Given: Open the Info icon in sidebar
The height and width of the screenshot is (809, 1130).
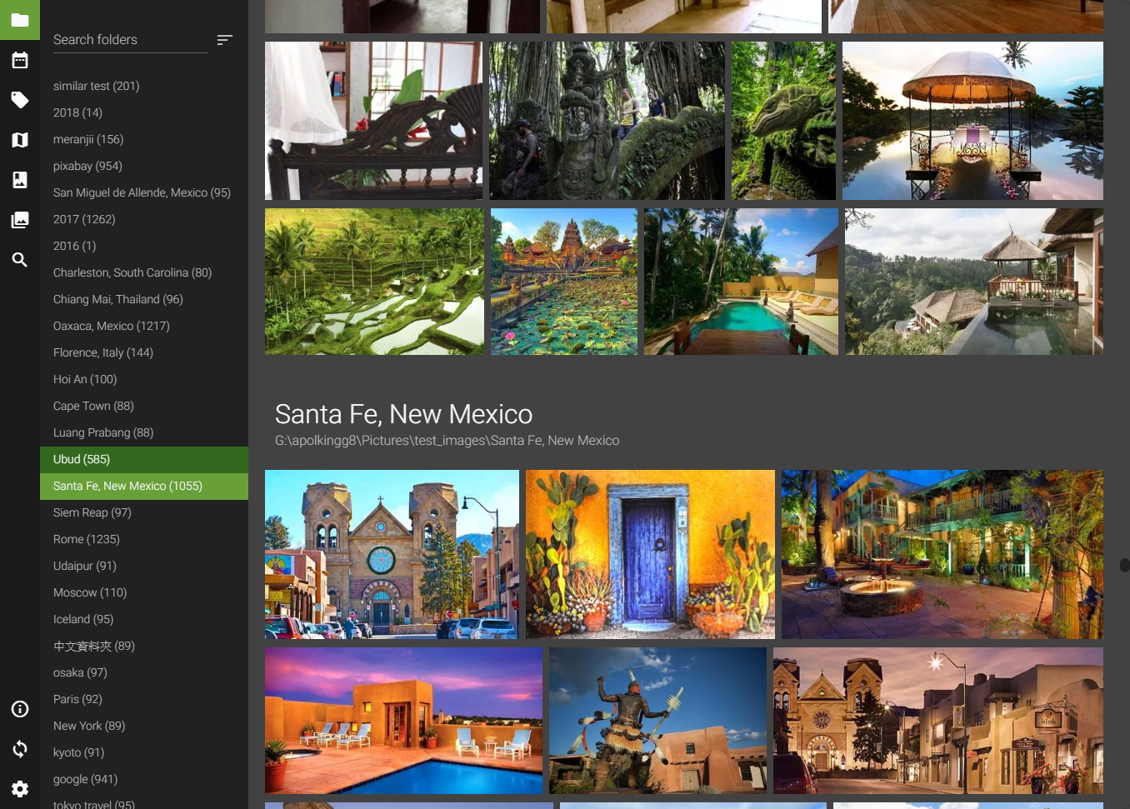Looking at the screenshot, I should pyautogui.click(x=20, y=709).
